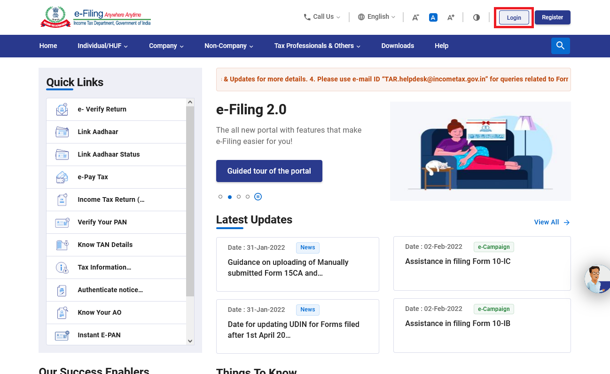
Task: Click the Register button
Action: [553, 17]
